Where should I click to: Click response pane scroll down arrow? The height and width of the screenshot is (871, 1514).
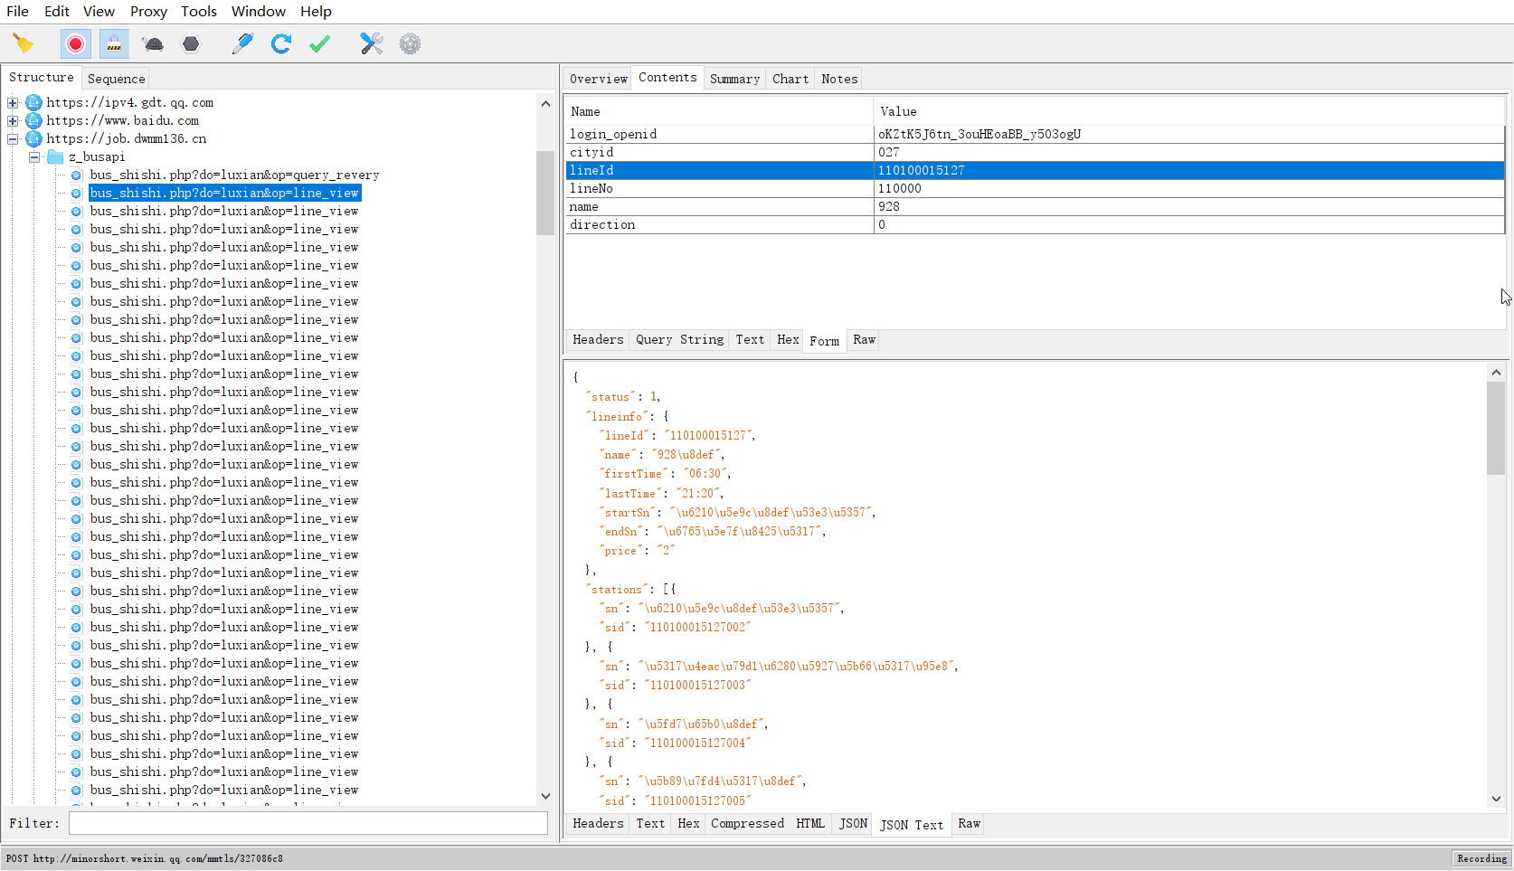pos(1496,799)
